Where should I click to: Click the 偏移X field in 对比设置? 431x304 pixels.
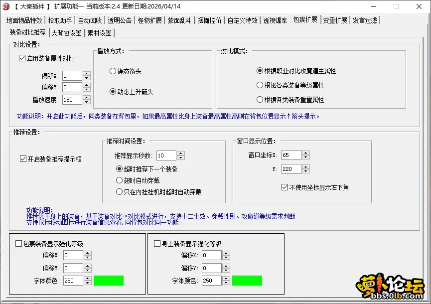point(72,76)
